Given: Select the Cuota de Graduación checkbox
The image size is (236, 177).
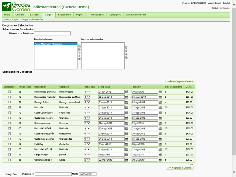Looking at the screenshot, I should (10, 133).
